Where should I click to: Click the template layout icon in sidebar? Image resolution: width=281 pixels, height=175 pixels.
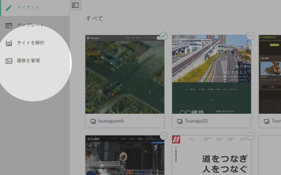pyautogui.click(x=9, y=25)
